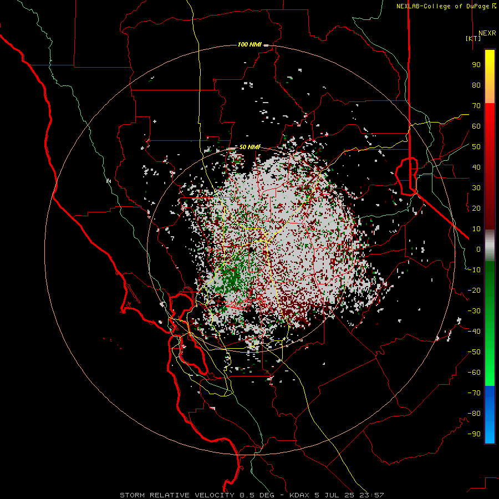The width and height of the screenshot is (499, 499).
Task: Click the 70 value on velocity scale
Action: tap(476, 106)
